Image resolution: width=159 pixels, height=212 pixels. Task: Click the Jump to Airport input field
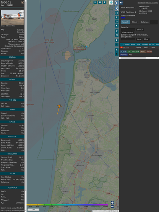[x=128, y=39]
